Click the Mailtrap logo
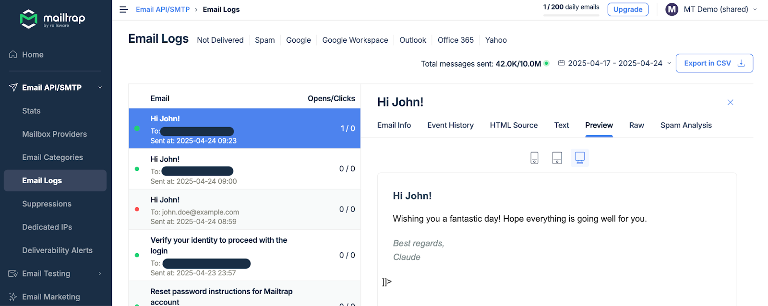The image size is (768, 306). 52,19
